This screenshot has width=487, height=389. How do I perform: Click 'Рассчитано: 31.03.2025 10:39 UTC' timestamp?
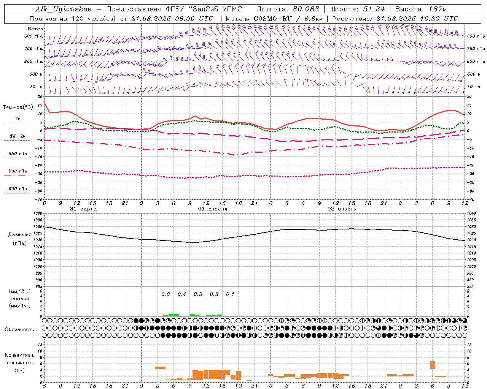tap(395, 19)
